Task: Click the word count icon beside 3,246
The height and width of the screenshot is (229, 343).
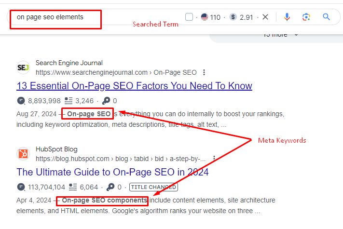Action: [69, 101]
